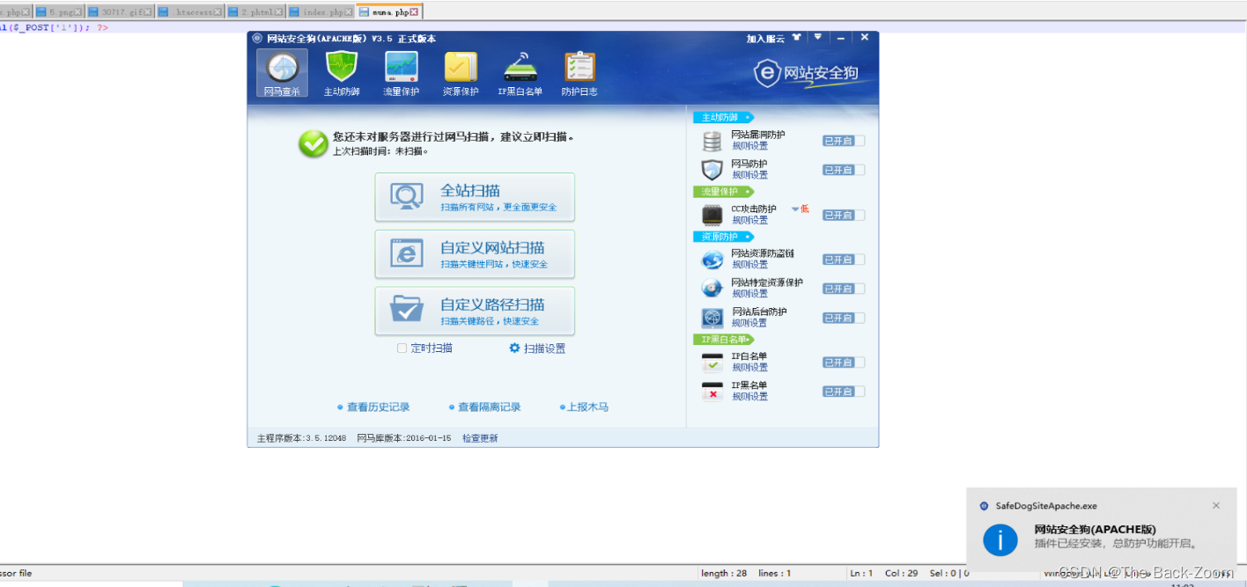The image size is (1247, 587).
Task: Toggle 网站后台防护 已开启 switch
Action: tap(844, 318)
